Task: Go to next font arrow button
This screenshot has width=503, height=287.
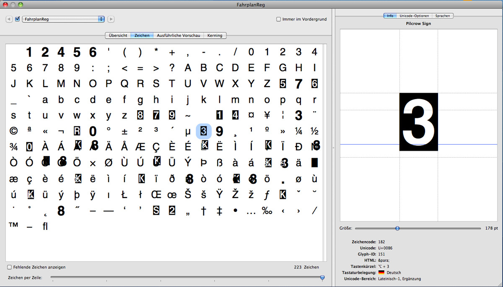Action: pyautogui.click(x=111, y=19)
